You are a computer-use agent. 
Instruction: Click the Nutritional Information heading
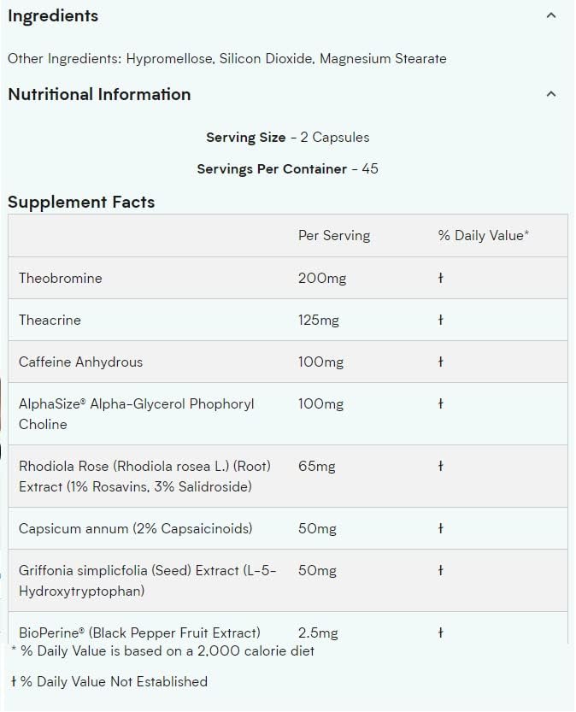pyautogui.click(x=99, y=94)
